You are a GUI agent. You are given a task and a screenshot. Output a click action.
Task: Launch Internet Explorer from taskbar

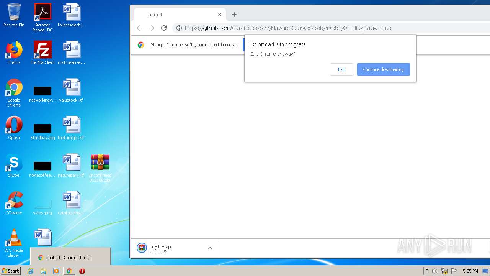coord(31,271)
